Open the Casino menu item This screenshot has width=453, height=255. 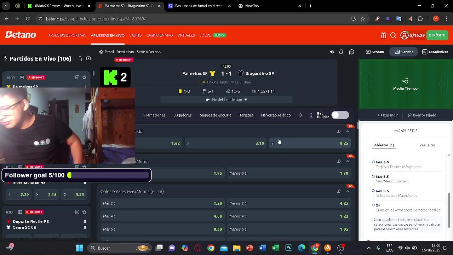(x=136, y=35)
